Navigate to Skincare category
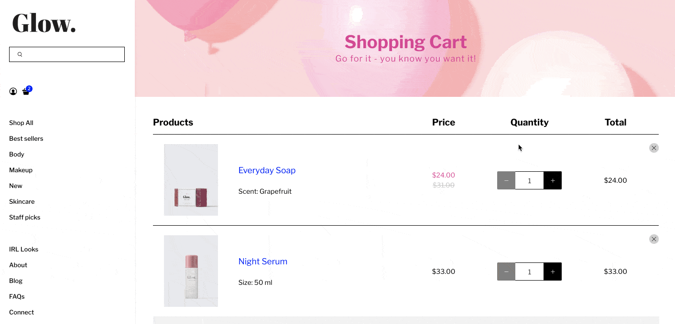The width and height of the screenshot is (675, 324). 22,201
